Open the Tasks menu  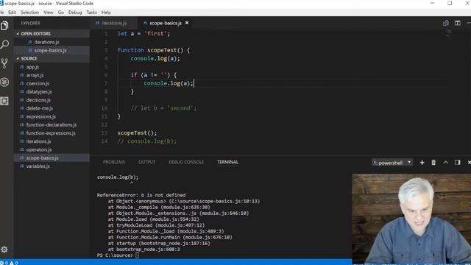[x=91, y=13]
